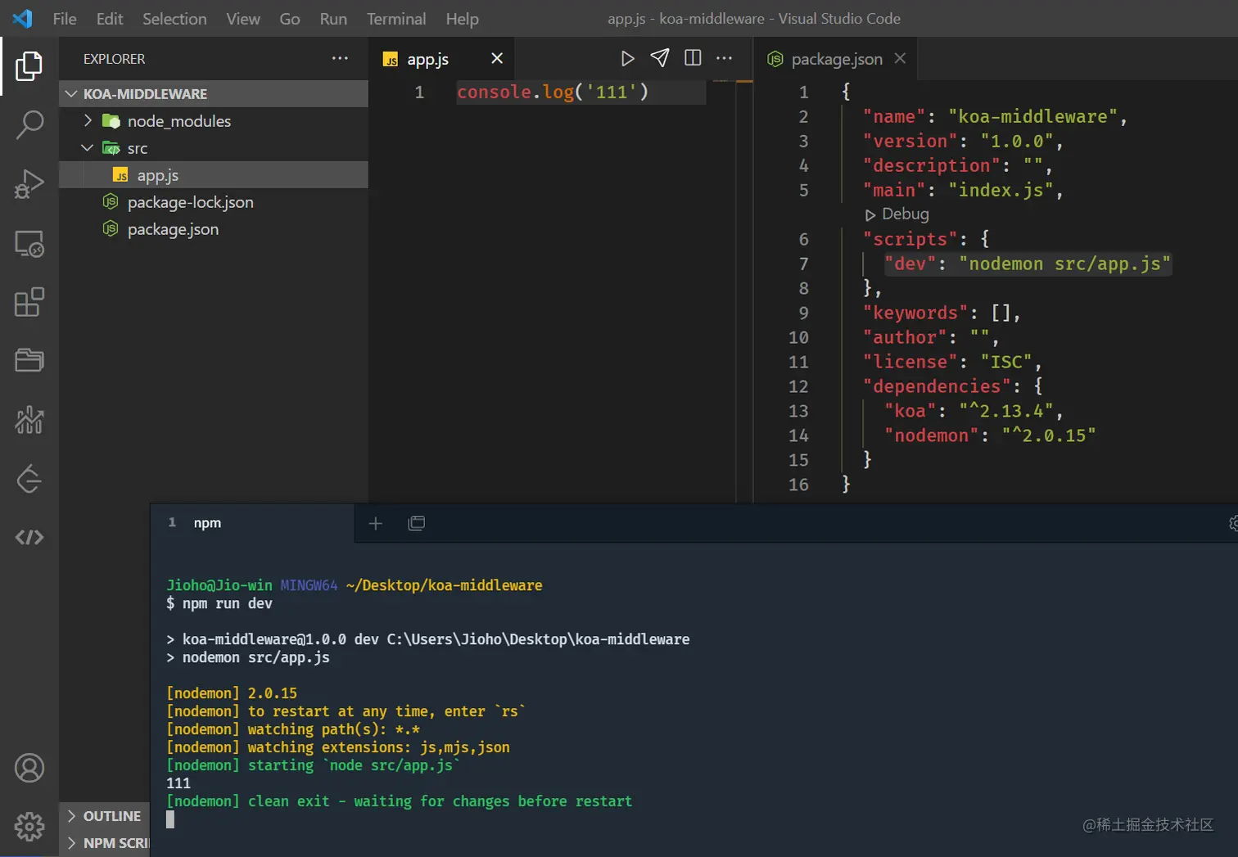Open the Go menu
Screen dimensions: 1238x857
point(290,19)
